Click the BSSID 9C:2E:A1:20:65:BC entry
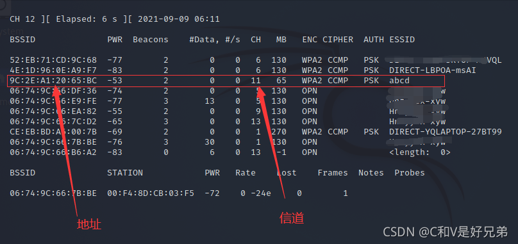Screen dimensions: 518x244 (x=53, y=81)
